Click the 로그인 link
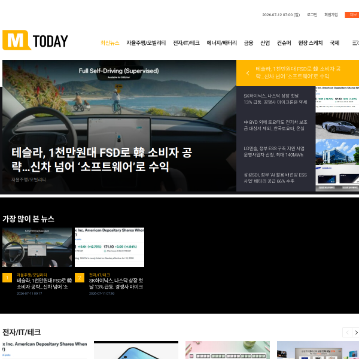This screenshot has height=359, width=359. click(x=312, y=14)
